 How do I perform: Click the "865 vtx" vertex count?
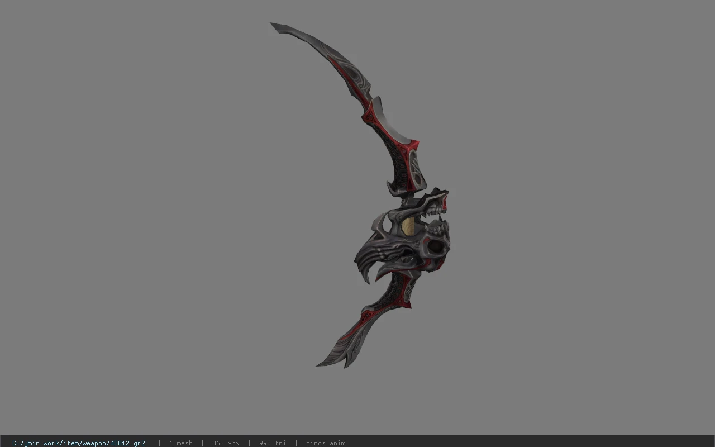226,443
